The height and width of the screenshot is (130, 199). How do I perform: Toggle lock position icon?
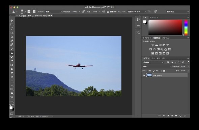point(157,71)
